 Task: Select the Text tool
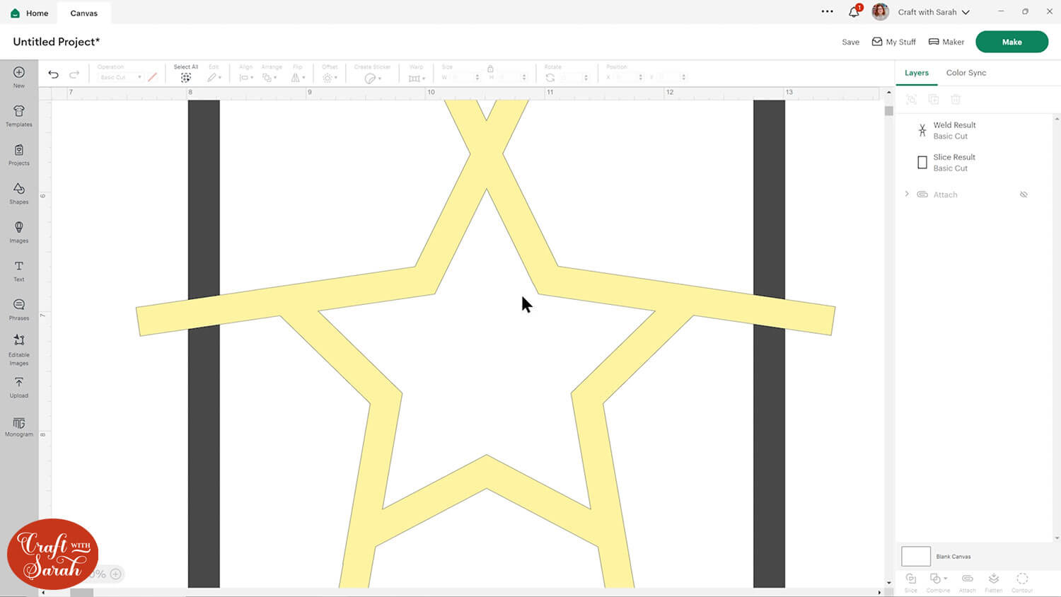tap(19, 271)
